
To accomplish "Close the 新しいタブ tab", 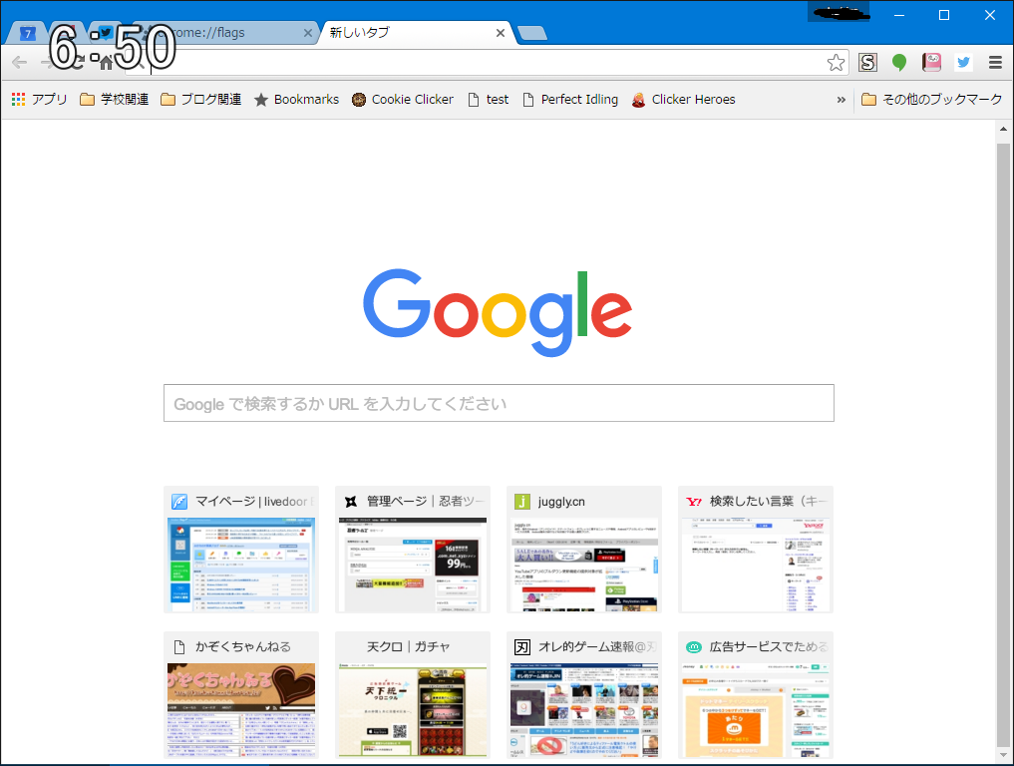I will (500, 33).
